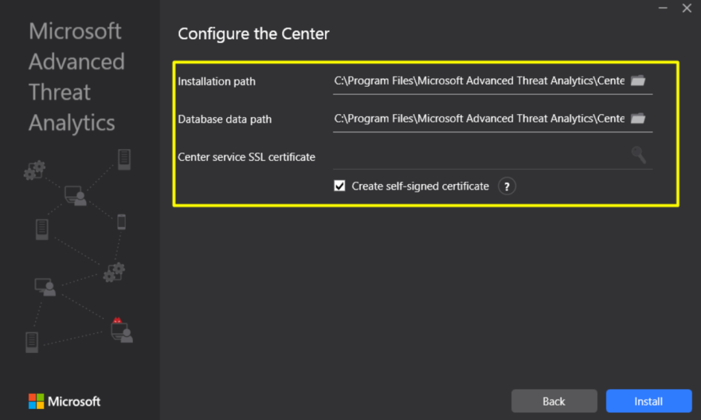Browse folder for Installation path

[x=638, y=81]
